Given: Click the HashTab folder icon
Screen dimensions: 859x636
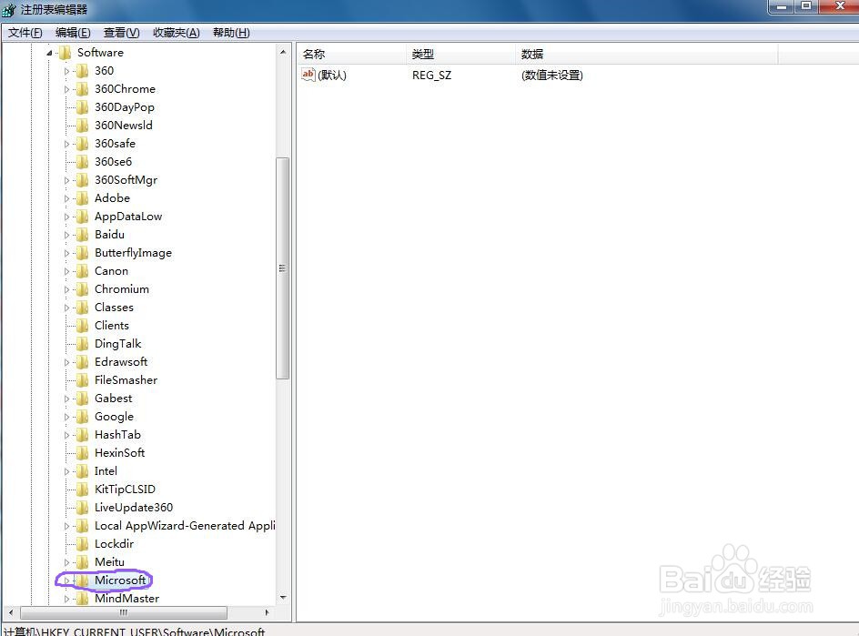Looking at the screenshot, I should point(82,435).
